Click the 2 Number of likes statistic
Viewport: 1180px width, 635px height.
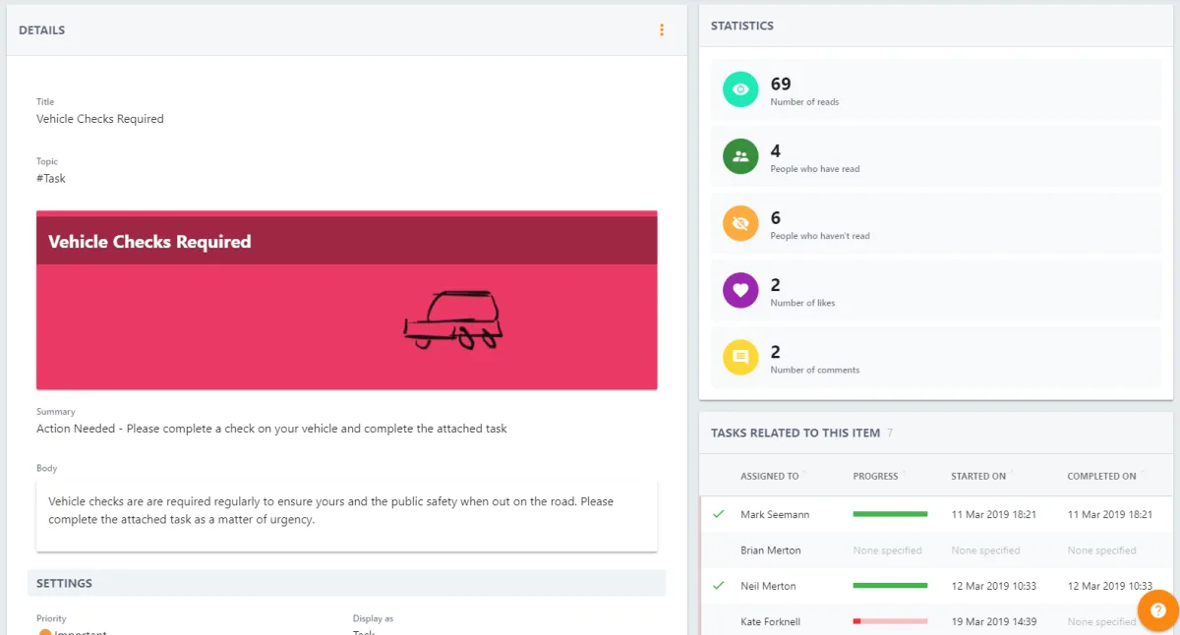[936, 290]
